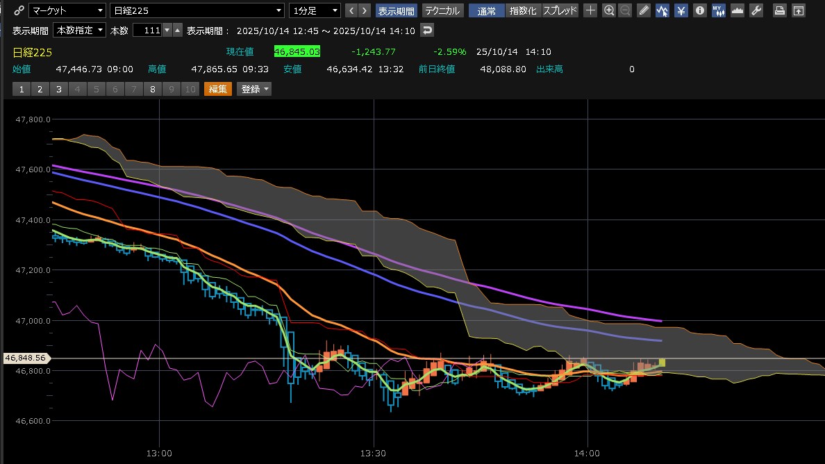825x464 pixels.
Task: Switch chart mode to 指数化
Action: (x=523, y=10)
